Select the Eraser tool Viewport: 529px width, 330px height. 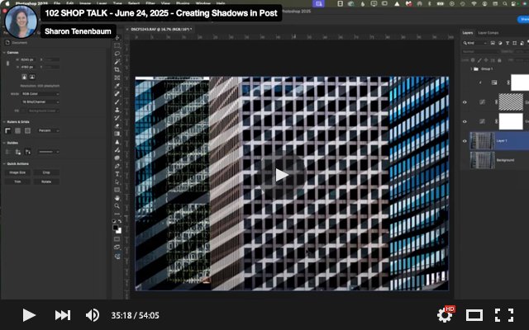(x=117, y=125)
